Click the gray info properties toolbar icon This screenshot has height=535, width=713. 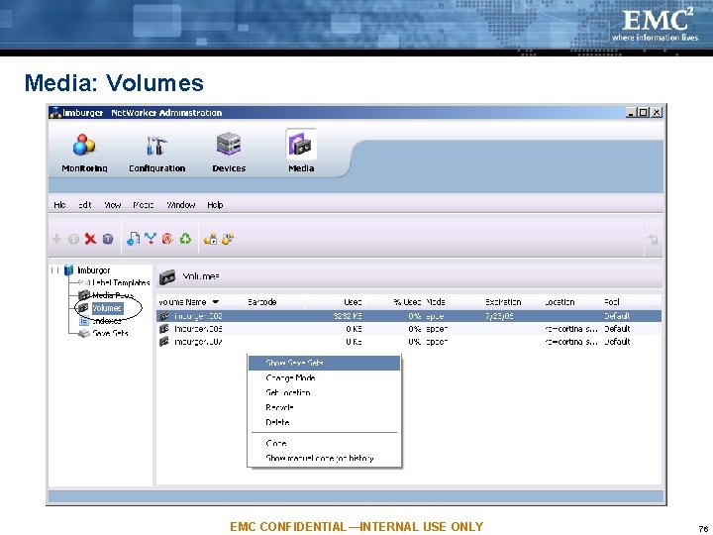73,239
